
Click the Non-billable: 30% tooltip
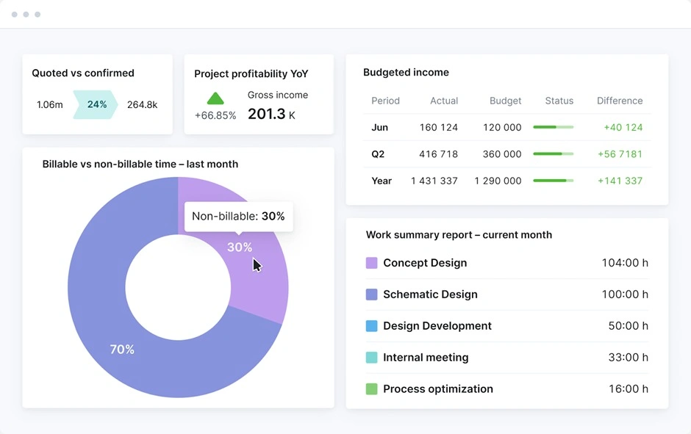pos(238,217)
